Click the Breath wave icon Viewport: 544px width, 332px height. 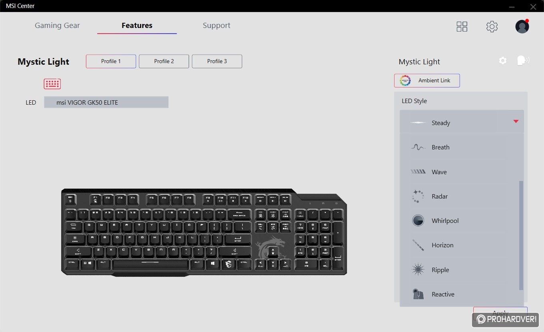click(418, 147)
